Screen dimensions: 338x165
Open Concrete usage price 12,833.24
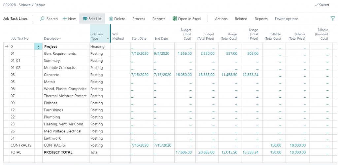click(251, 75)
